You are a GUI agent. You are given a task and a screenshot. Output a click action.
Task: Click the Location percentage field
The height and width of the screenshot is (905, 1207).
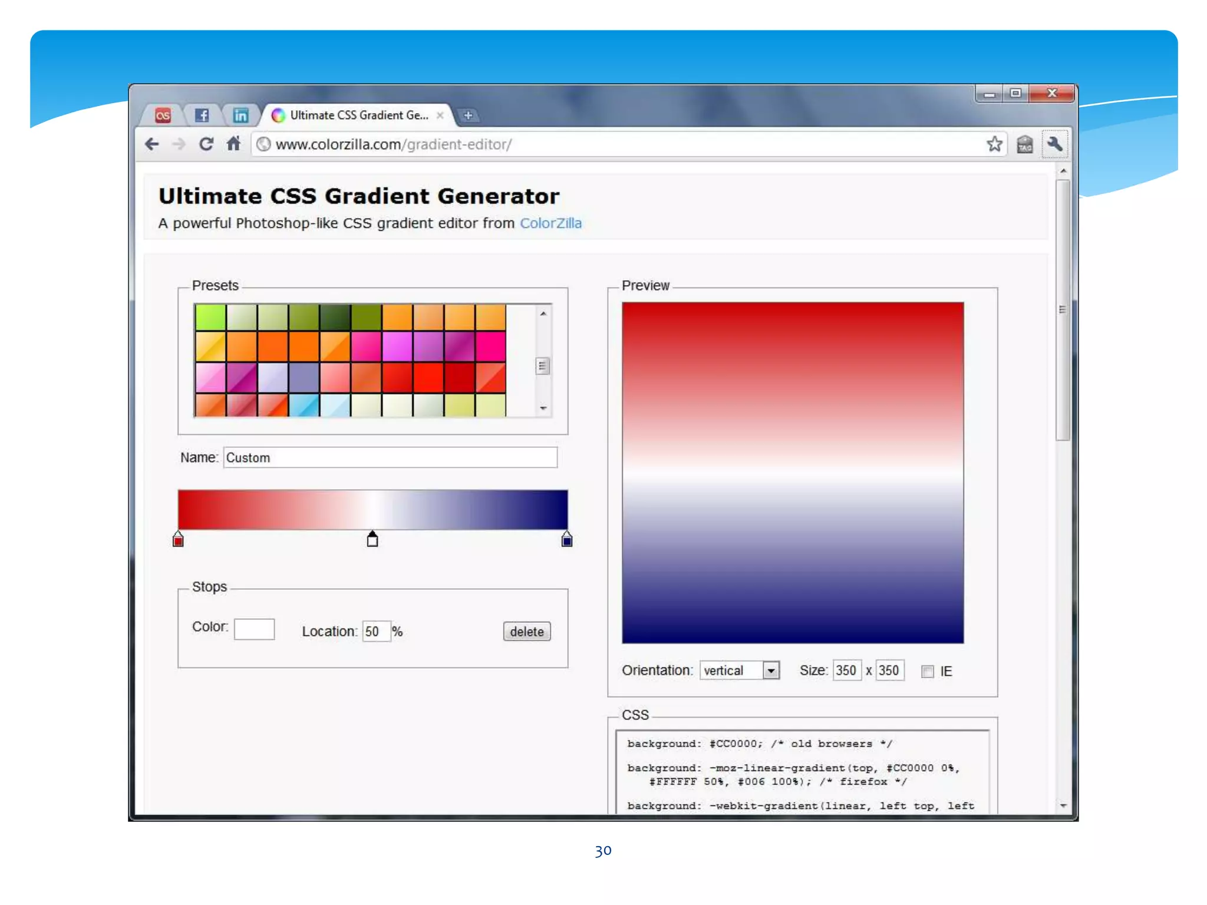coord(377,632)
